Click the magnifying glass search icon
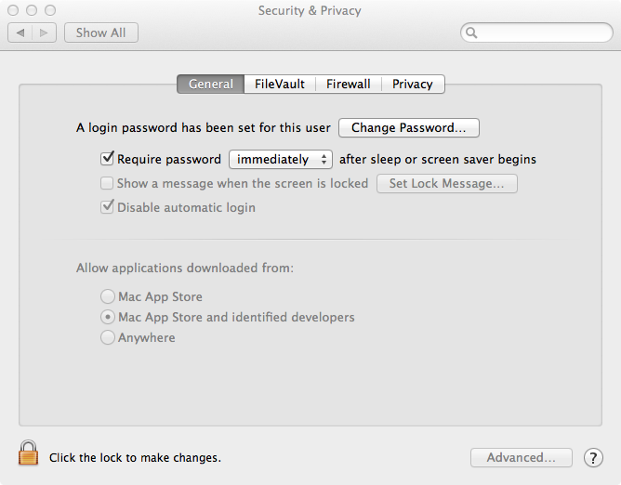The width and height of the screenshot is (621, 485). click(x=472, y=33)
